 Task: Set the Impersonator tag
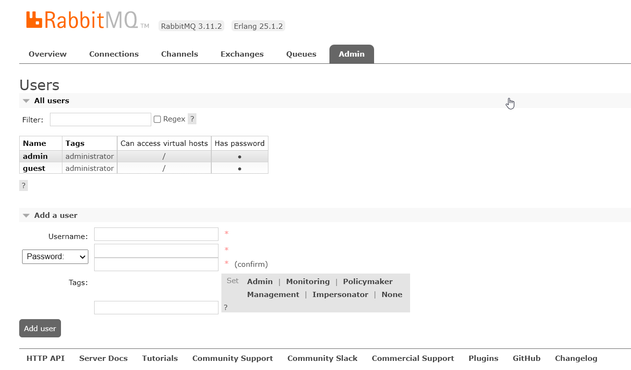(340, 295)
